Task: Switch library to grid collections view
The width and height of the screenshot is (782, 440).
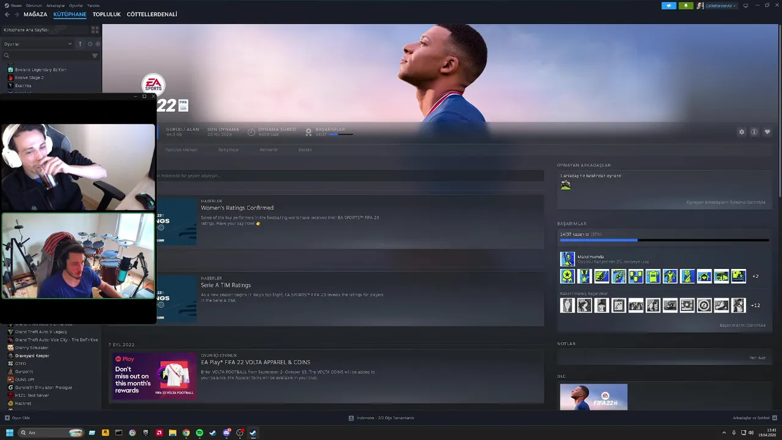Action: [95, 29]
